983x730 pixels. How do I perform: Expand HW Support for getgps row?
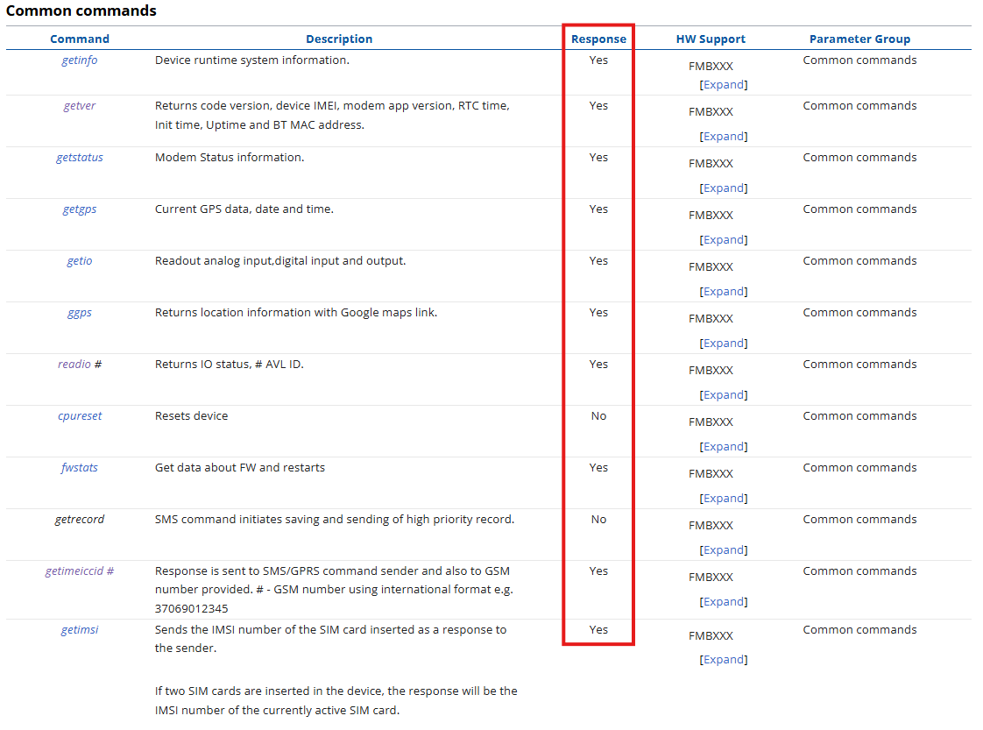coord(724,240)
